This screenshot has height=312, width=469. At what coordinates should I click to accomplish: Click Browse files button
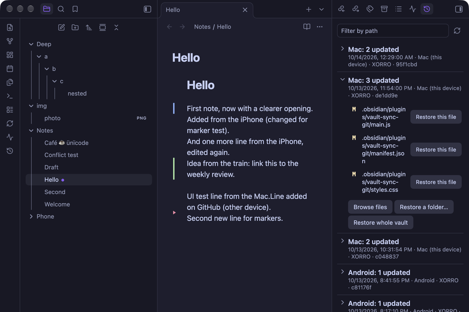(370, 207)
